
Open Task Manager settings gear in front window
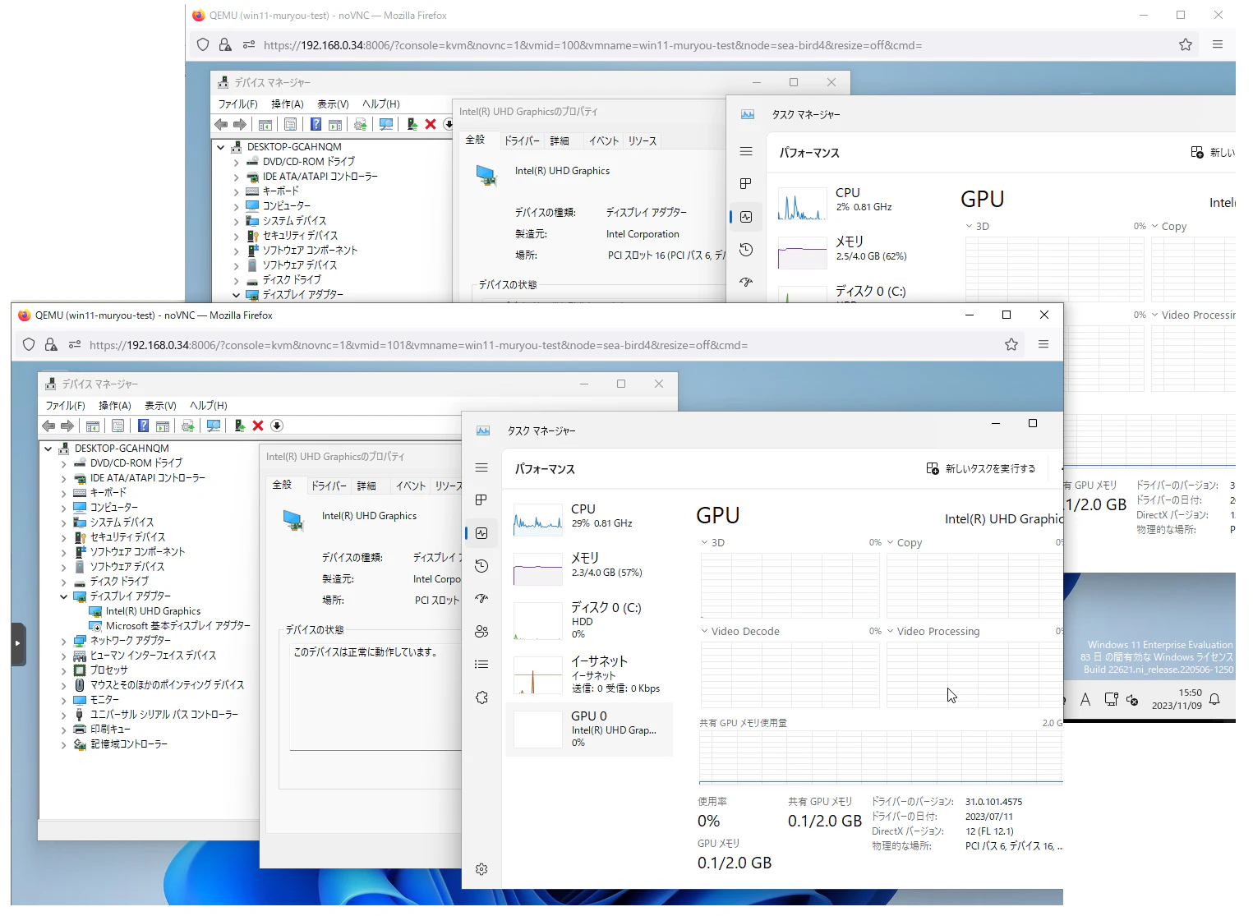pos(481,869)
